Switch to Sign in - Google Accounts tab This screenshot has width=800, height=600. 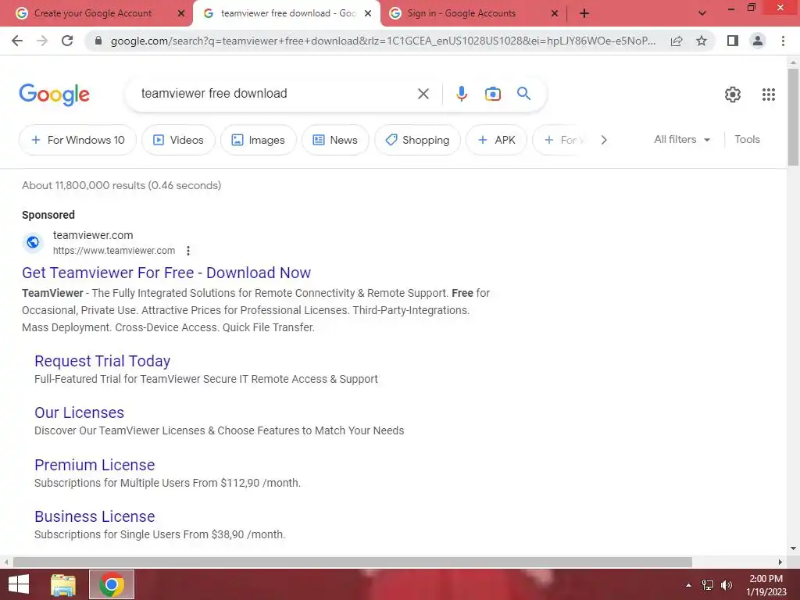(x=461, y=13)
